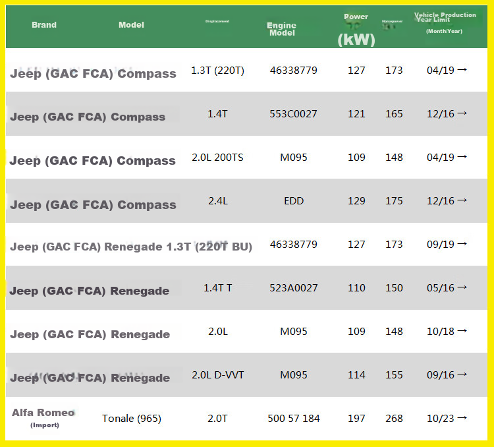Click horsepower value 268
Screen dimensions: 494x447
pyautogui.click(x=394, y=418)
